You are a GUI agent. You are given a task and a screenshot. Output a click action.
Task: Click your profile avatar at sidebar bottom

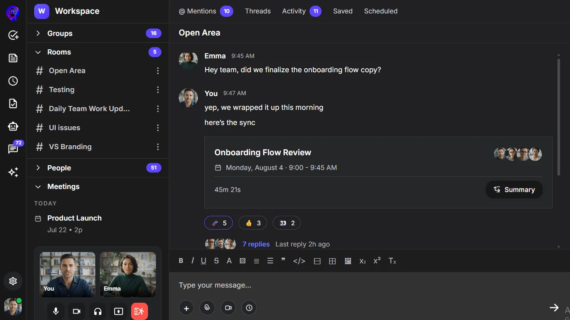pyautogui.click(x=13, y=307)
